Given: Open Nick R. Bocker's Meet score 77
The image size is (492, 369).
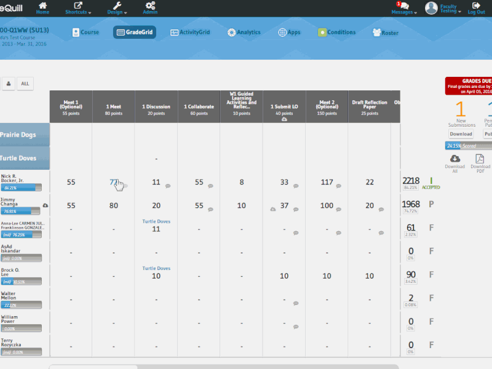Looking at the screenshot, I should (x=113, y=182).
